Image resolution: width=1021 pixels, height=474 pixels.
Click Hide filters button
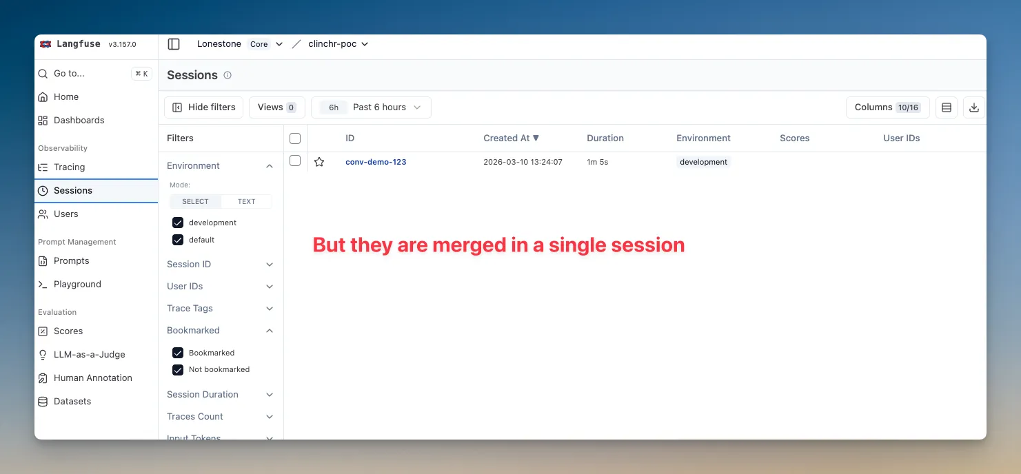click(x=203, y=107)
